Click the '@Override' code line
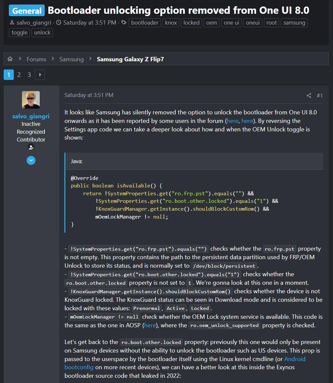The width and height of the screenshot is (333, 383). 84,178
